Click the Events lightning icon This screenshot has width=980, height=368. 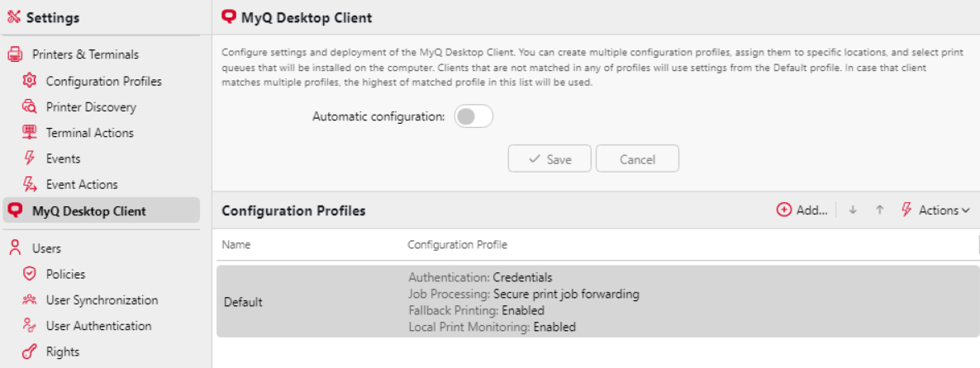[x=30, y=158]
